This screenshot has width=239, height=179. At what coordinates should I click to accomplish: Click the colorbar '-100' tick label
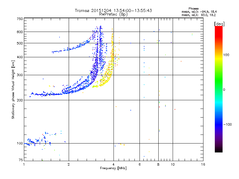click(227, 124)
